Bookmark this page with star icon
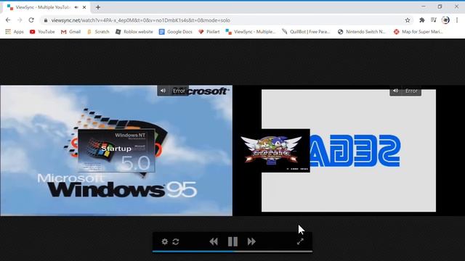This screenshot has width=465, height=261. [408, 20]
